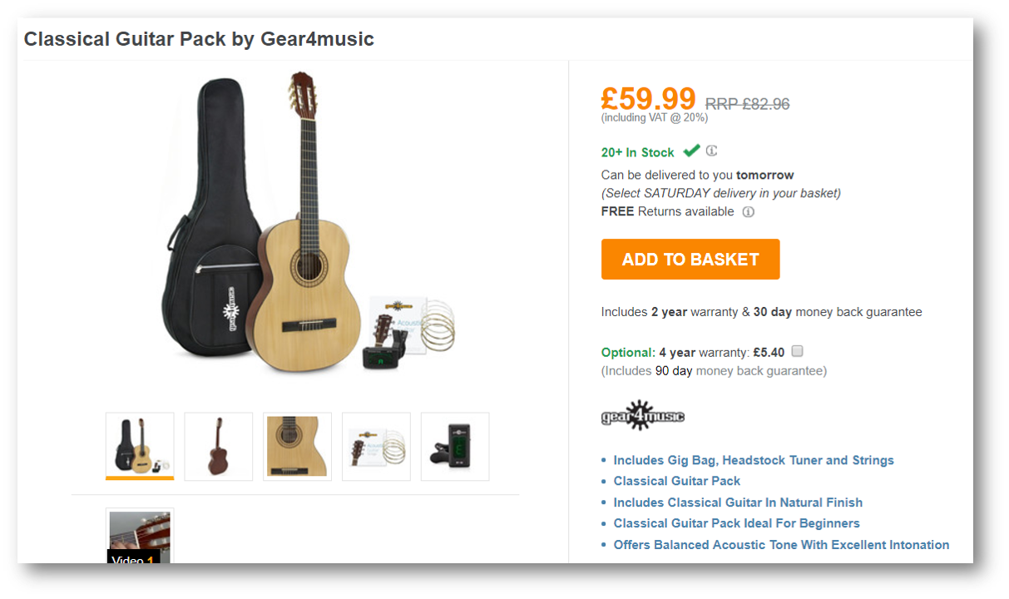Click the info icon next to FREE Returns
Image resolution: width=1009 pixels, height=599 pixels.
click(748, 212)
